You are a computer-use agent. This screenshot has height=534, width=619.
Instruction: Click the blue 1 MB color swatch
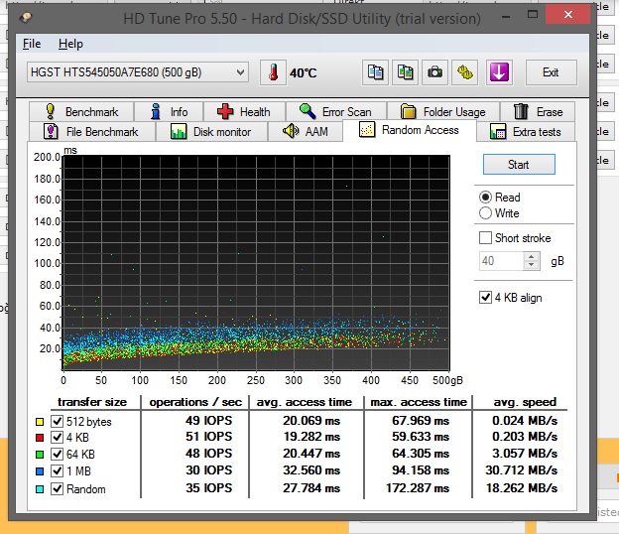pyautogui.click(x=40, y=471)
